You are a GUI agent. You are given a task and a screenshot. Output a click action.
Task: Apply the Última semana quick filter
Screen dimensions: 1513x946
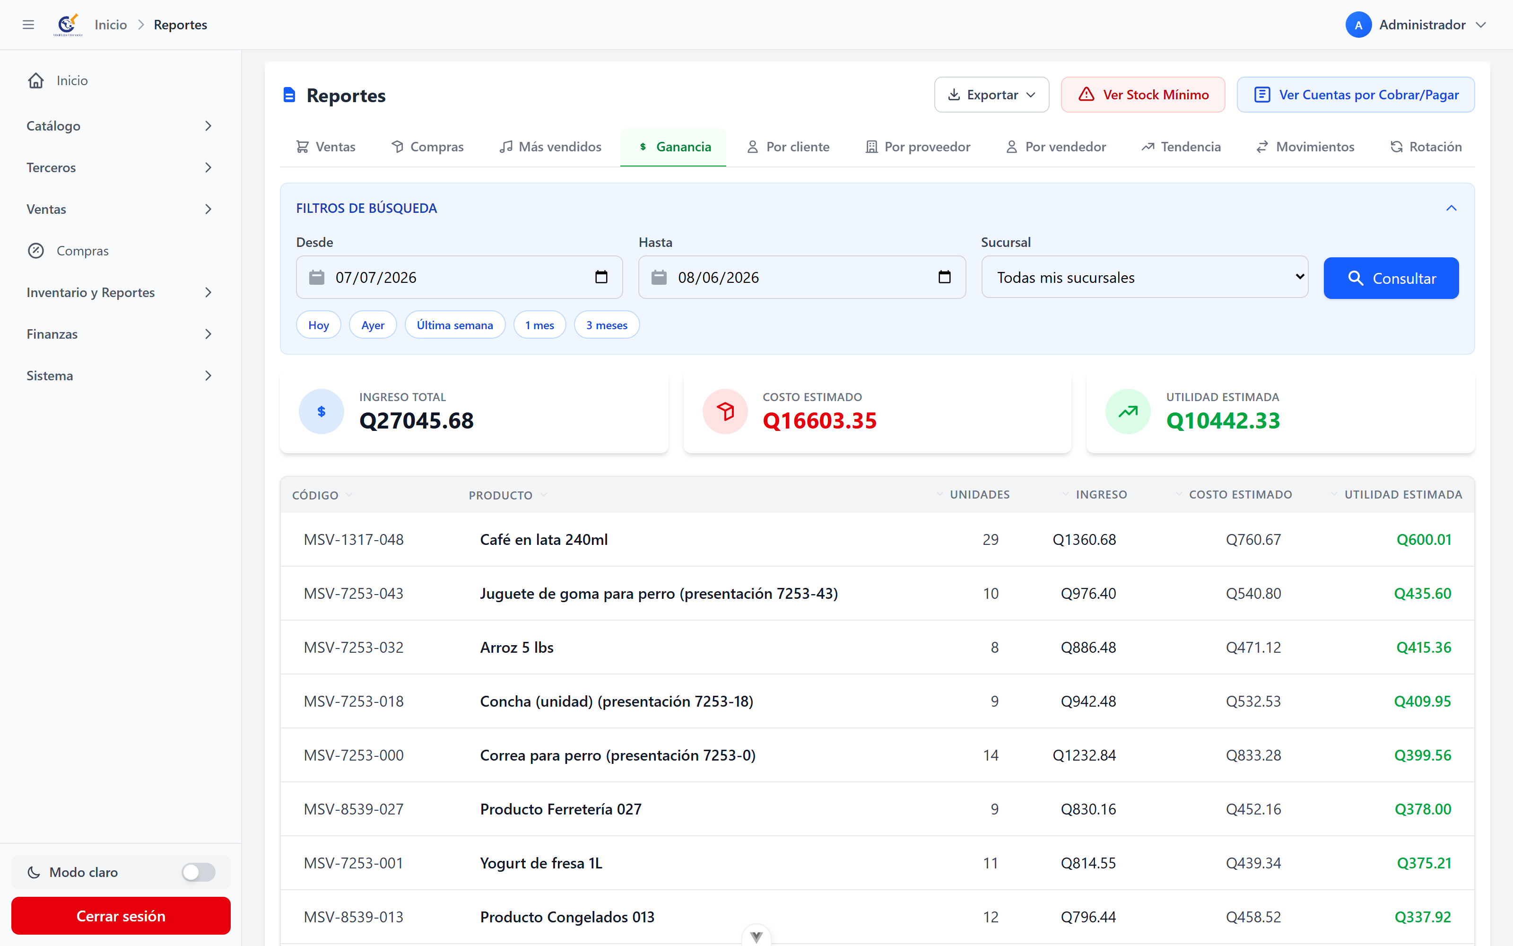click(455, 325)
